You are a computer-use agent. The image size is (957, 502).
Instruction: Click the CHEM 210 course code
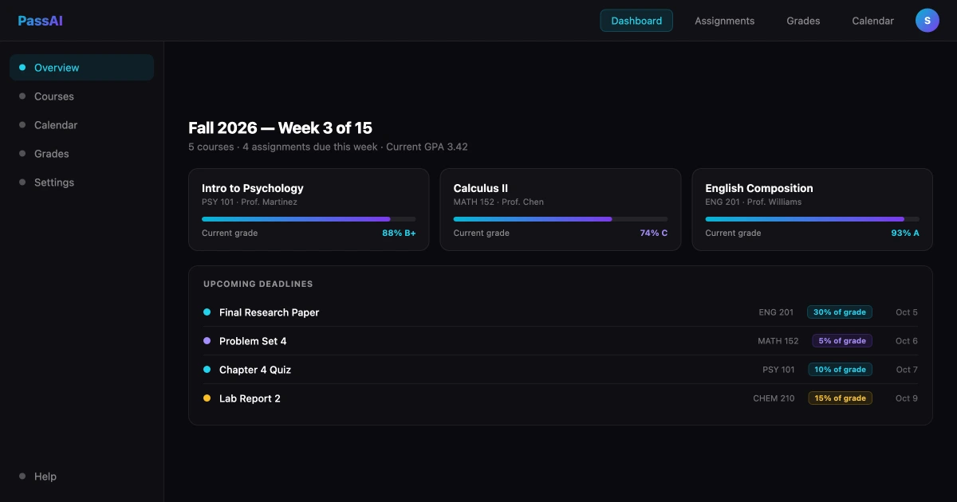(x=774, y=398)
